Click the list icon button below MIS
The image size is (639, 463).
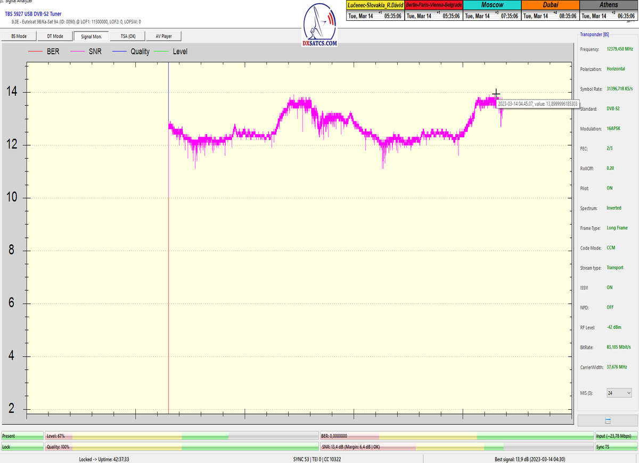click(x=608, y=420)
